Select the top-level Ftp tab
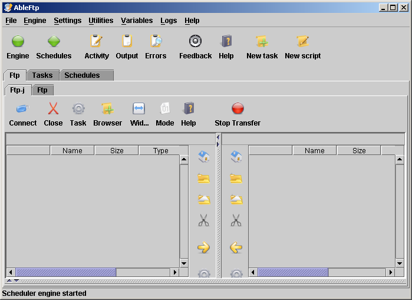Screen dimensions: 412x300 point(15,75)
